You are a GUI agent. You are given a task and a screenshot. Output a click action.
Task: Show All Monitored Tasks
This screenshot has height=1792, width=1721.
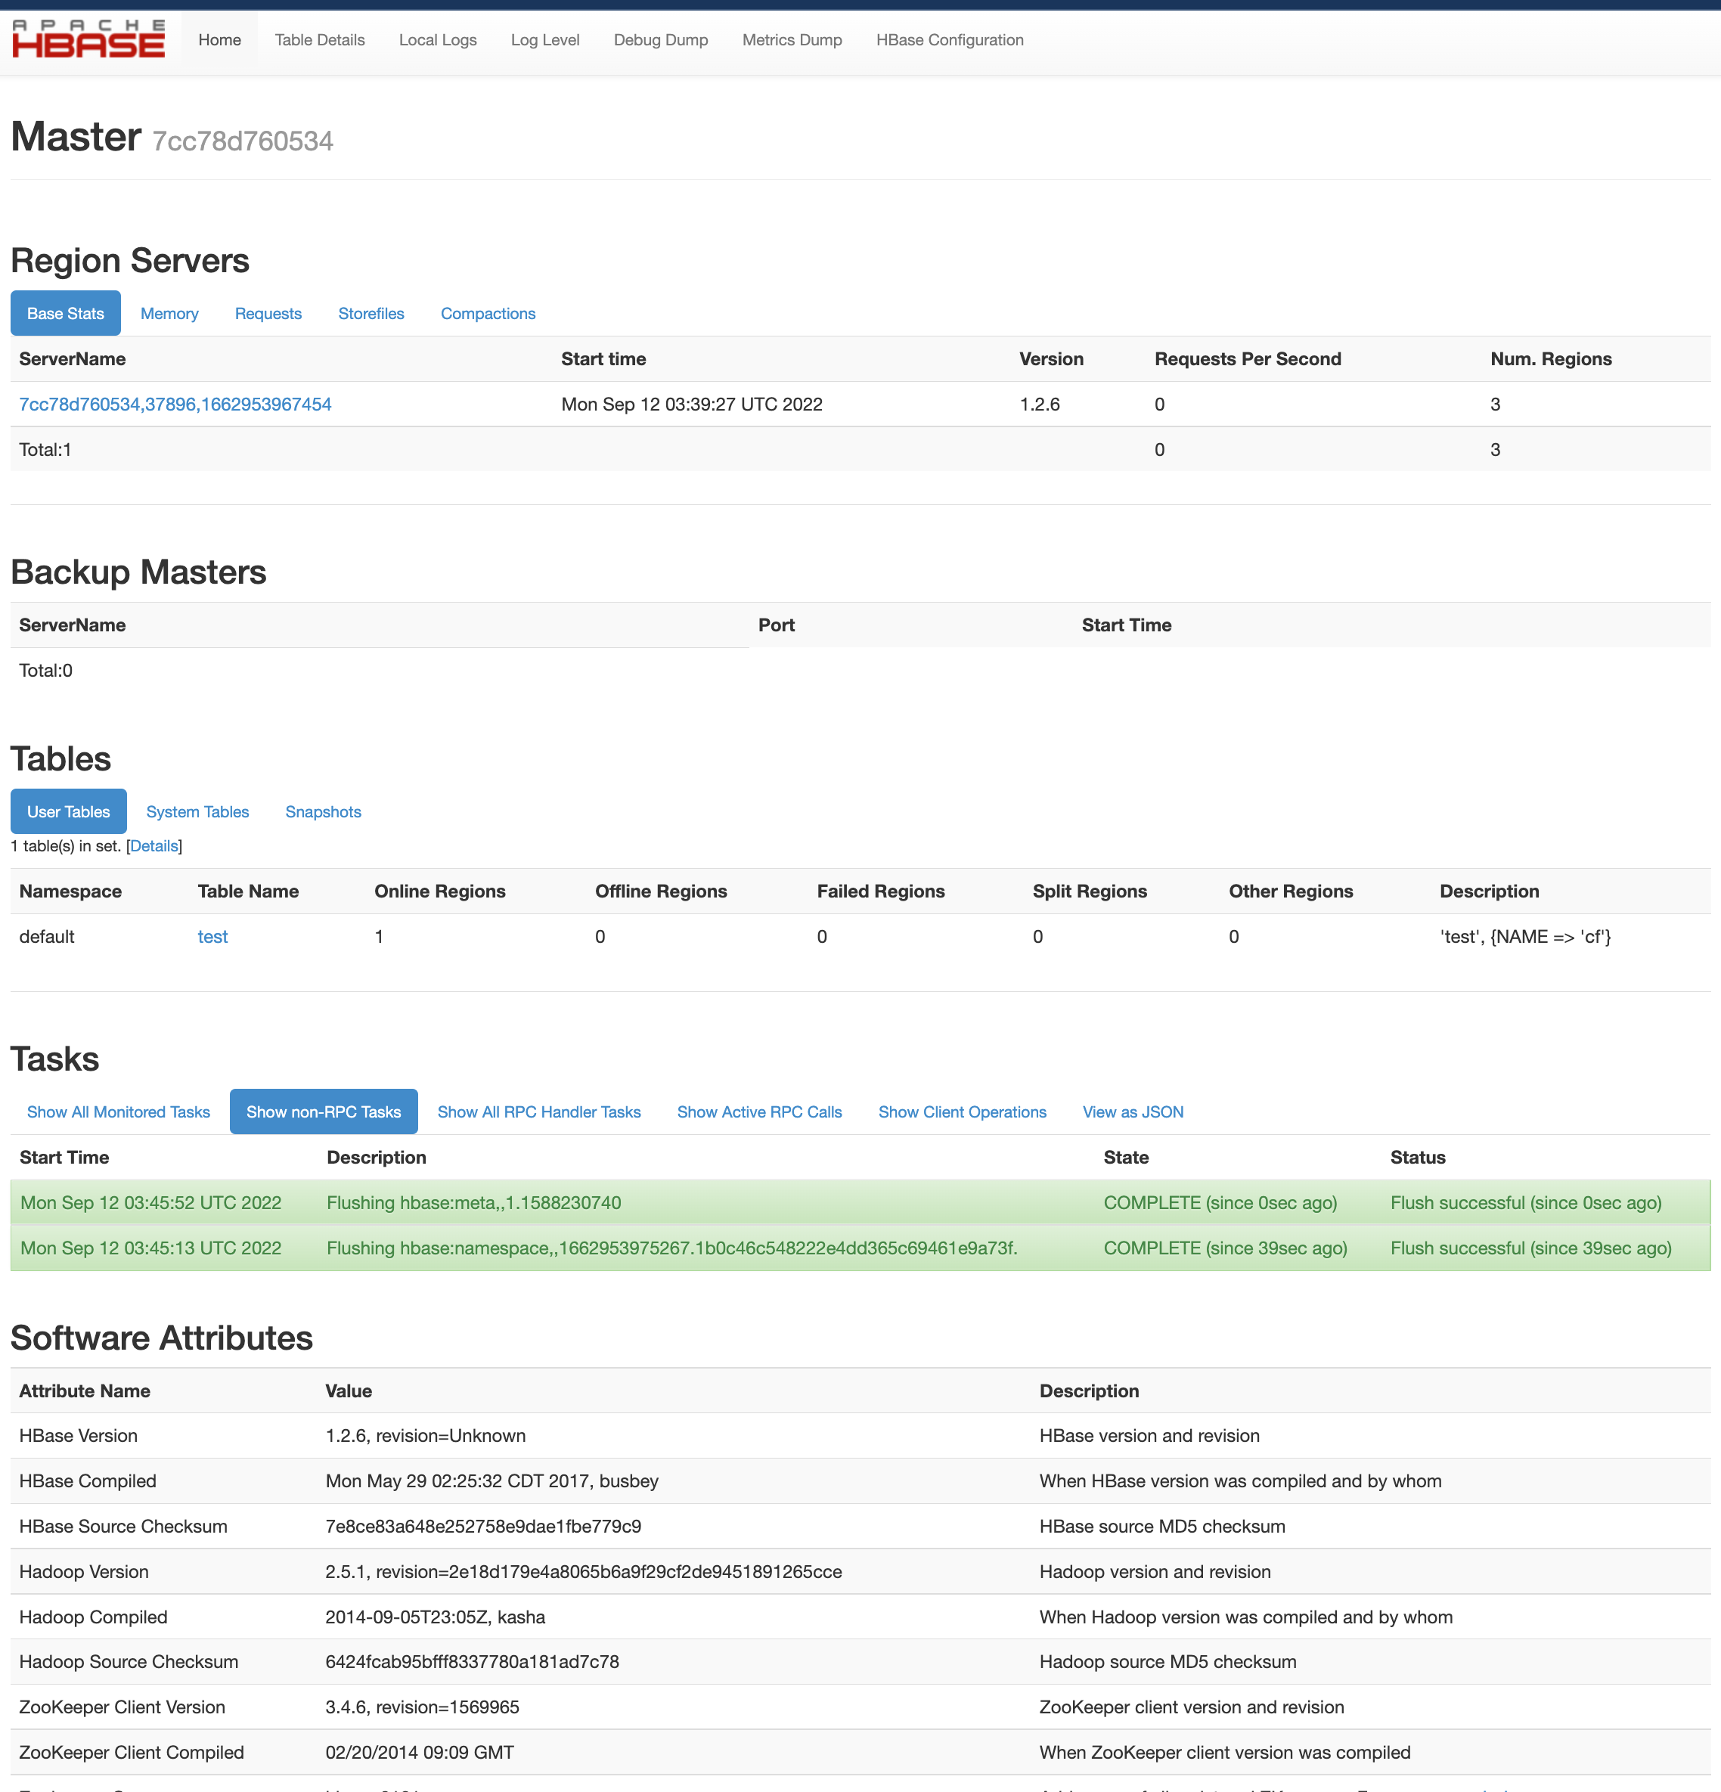coord(118,1111)
